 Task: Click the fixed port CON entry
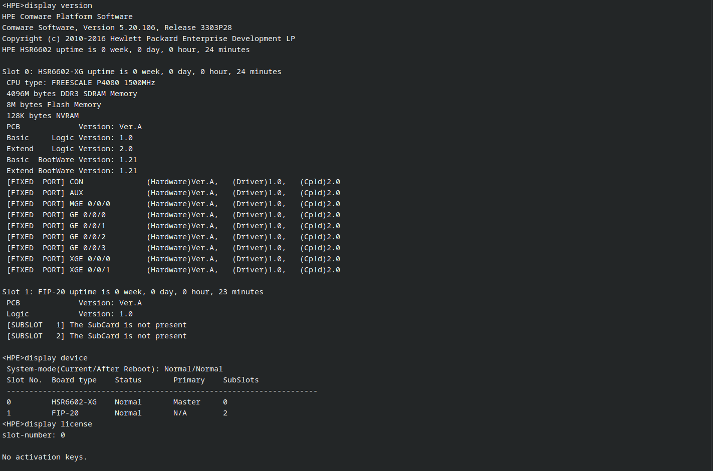pos(76,182)
